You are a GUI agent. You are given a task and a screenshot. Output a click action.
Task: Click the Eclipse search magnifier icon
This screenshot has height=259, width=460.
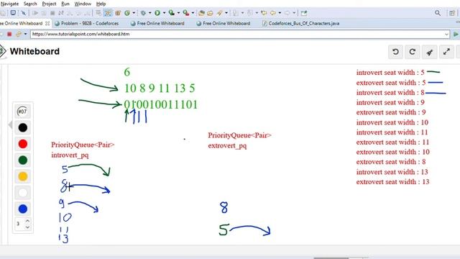(x=438, y=13)
